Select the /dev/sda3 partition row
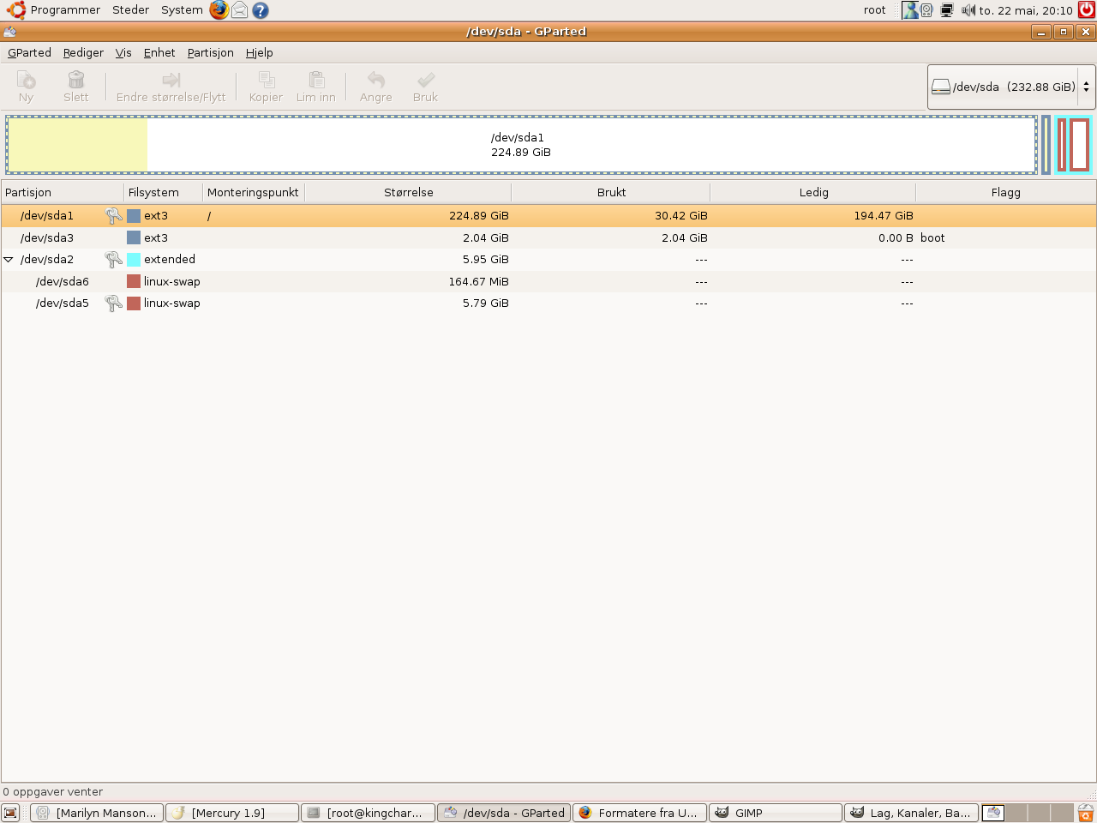 point(548,237)
